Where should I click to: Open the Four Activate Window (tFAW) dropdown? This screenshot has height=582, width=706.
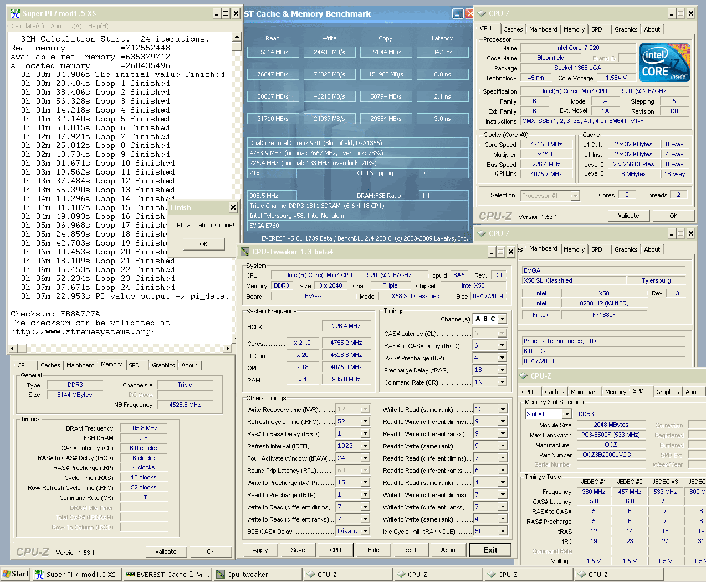pyautogui.click(x=365, y=458)
